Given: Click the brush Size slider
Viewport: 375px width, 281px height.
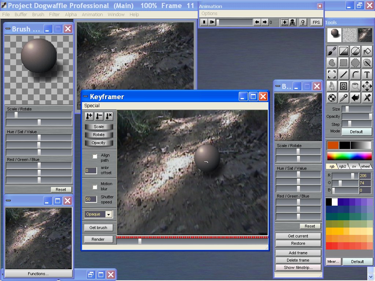Looking at the screenshot, I should click(356, 109).
